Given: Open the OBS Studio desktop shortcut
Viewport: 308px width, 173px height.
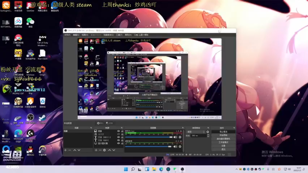Looking at the screenshot, I should (x=30, y=119).
